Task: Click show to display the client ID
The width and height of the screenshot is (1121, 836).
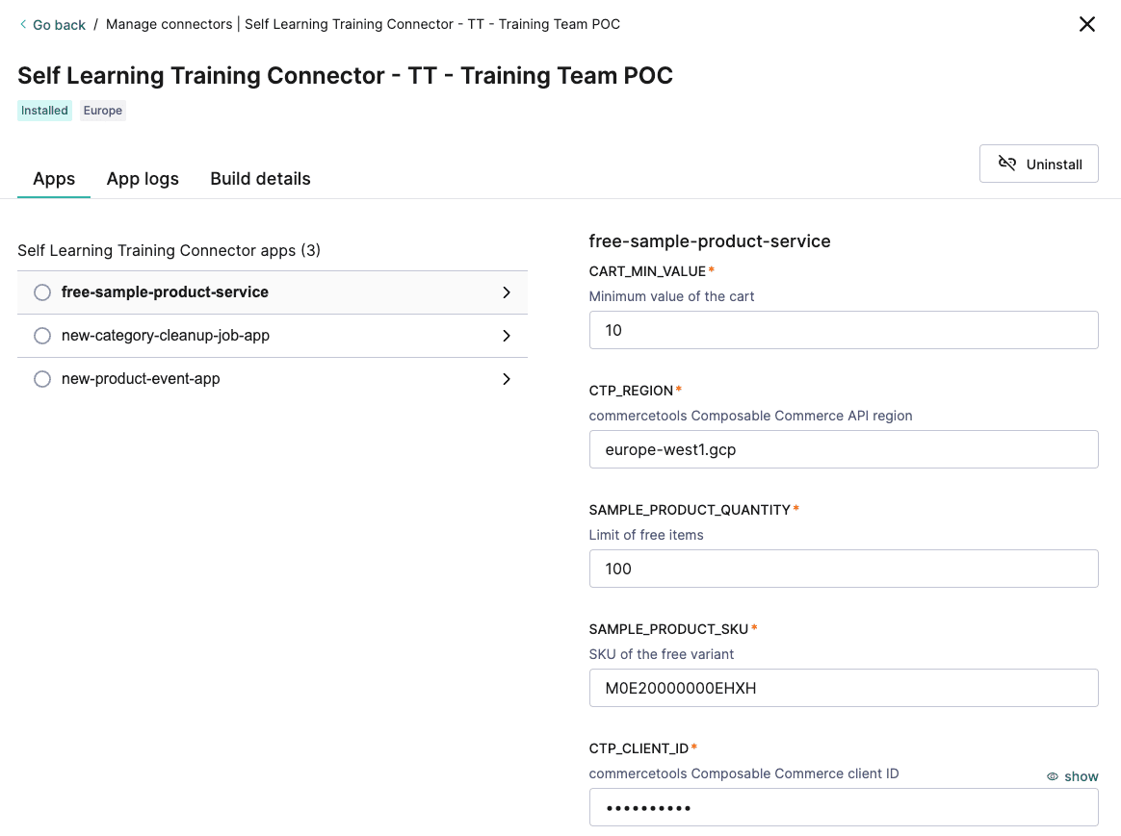Action: 1081,776
